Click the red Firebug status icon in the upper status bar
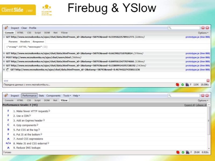The width and height of the screenshot is (215, 161). pos(177,85)
